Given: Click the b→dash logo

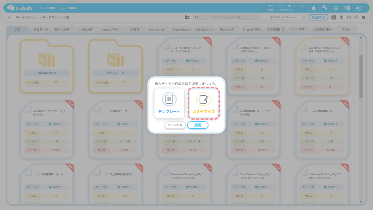Looking at the screenshot, I should coord(19,8).
